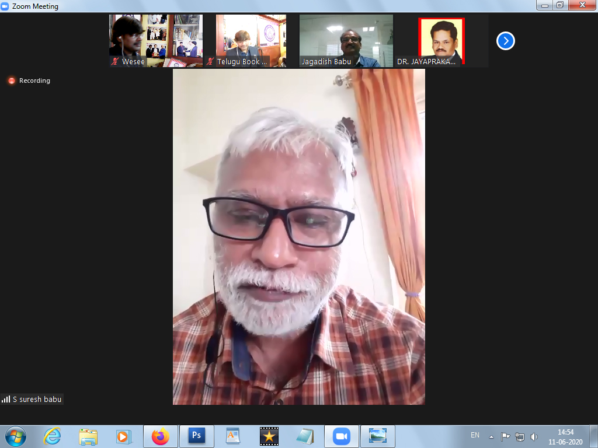598x448 pixels.
Task: Launch Internet Explorer from taskbar
Action: [53, 436]
